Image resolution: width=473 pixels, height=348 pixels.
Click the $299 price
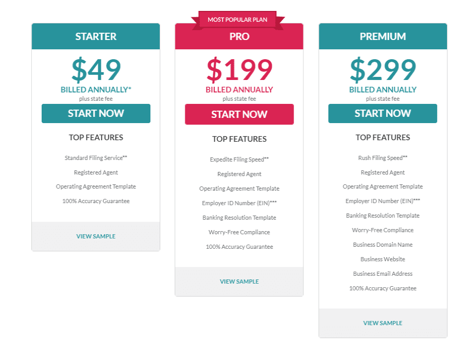pos(382,70)
